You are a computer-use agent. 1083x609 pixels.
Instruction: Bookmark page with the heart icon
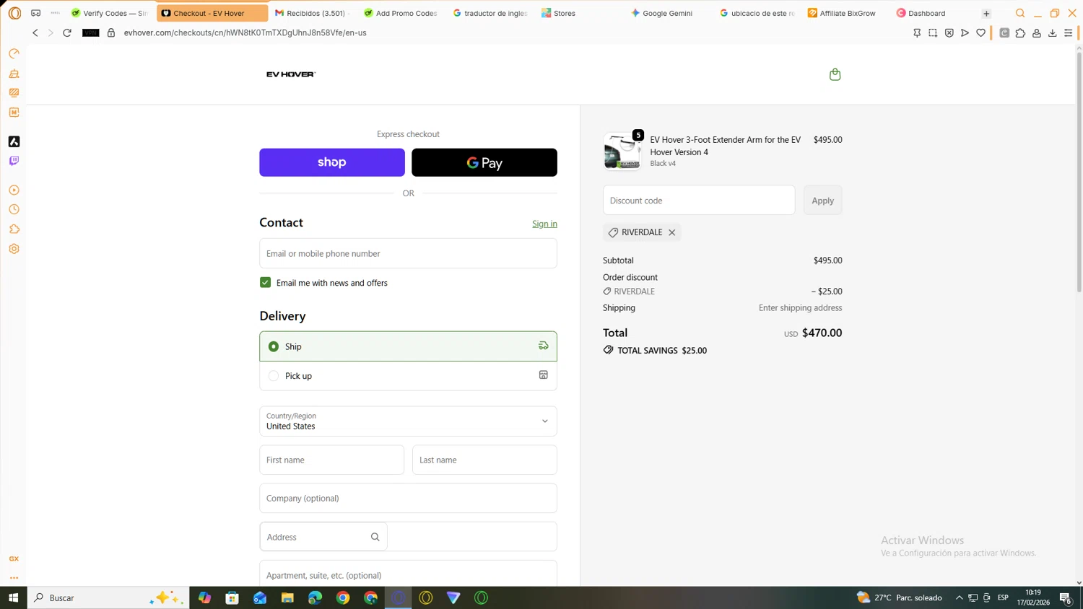point(980,32)
